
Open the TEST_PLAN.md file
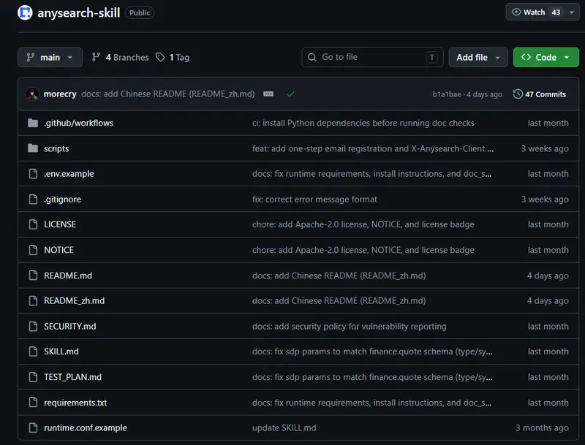pyautogui.click(x=72, y=377)
